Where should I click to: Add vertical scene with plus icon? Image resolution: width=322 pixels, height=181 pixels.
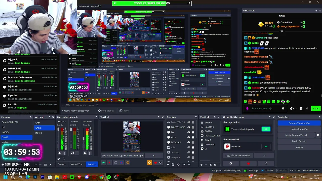[36, 165]
